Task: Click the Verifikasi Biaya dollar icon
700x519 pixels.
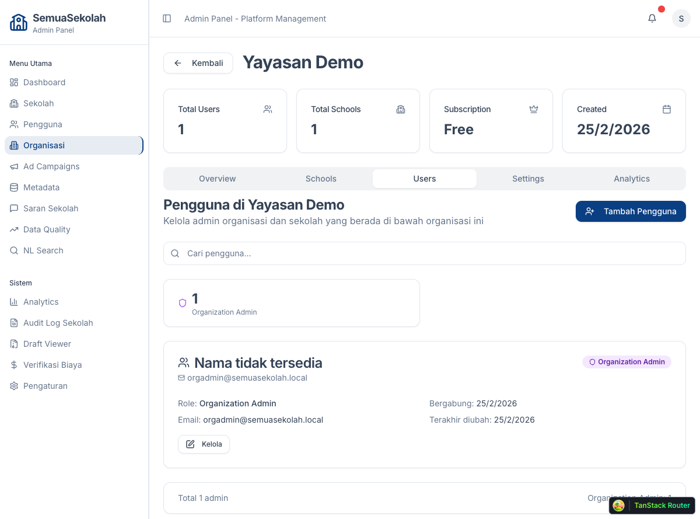Action: (x=13, y=364)
